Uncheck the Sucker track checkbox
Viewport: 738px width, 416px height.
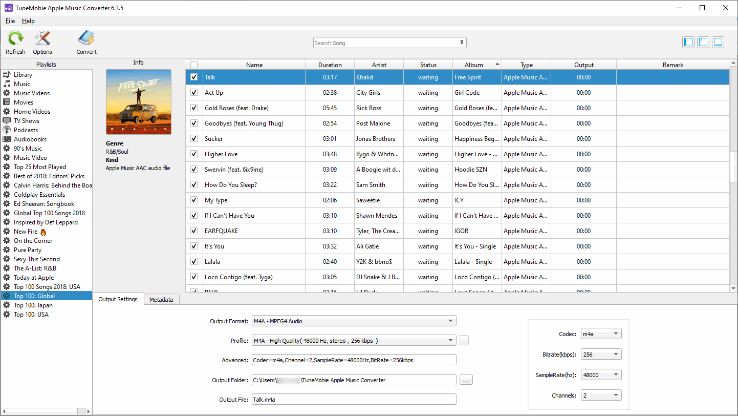[193, 138]
